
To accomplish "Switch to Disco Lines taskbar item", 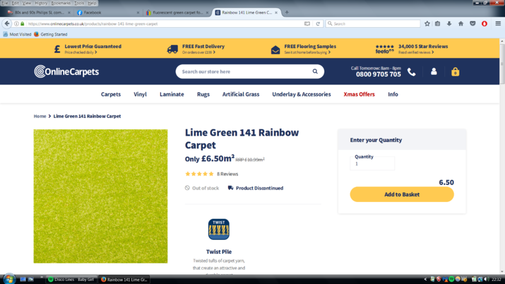I will [71, 279].
